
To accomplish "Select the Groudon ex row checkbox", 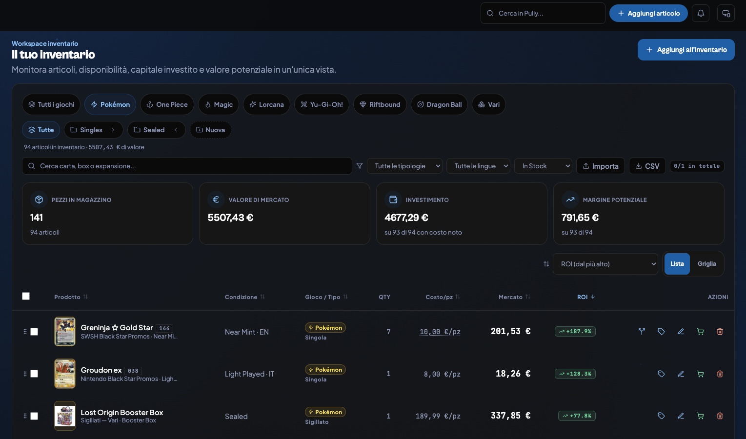I will coord(34,374).
